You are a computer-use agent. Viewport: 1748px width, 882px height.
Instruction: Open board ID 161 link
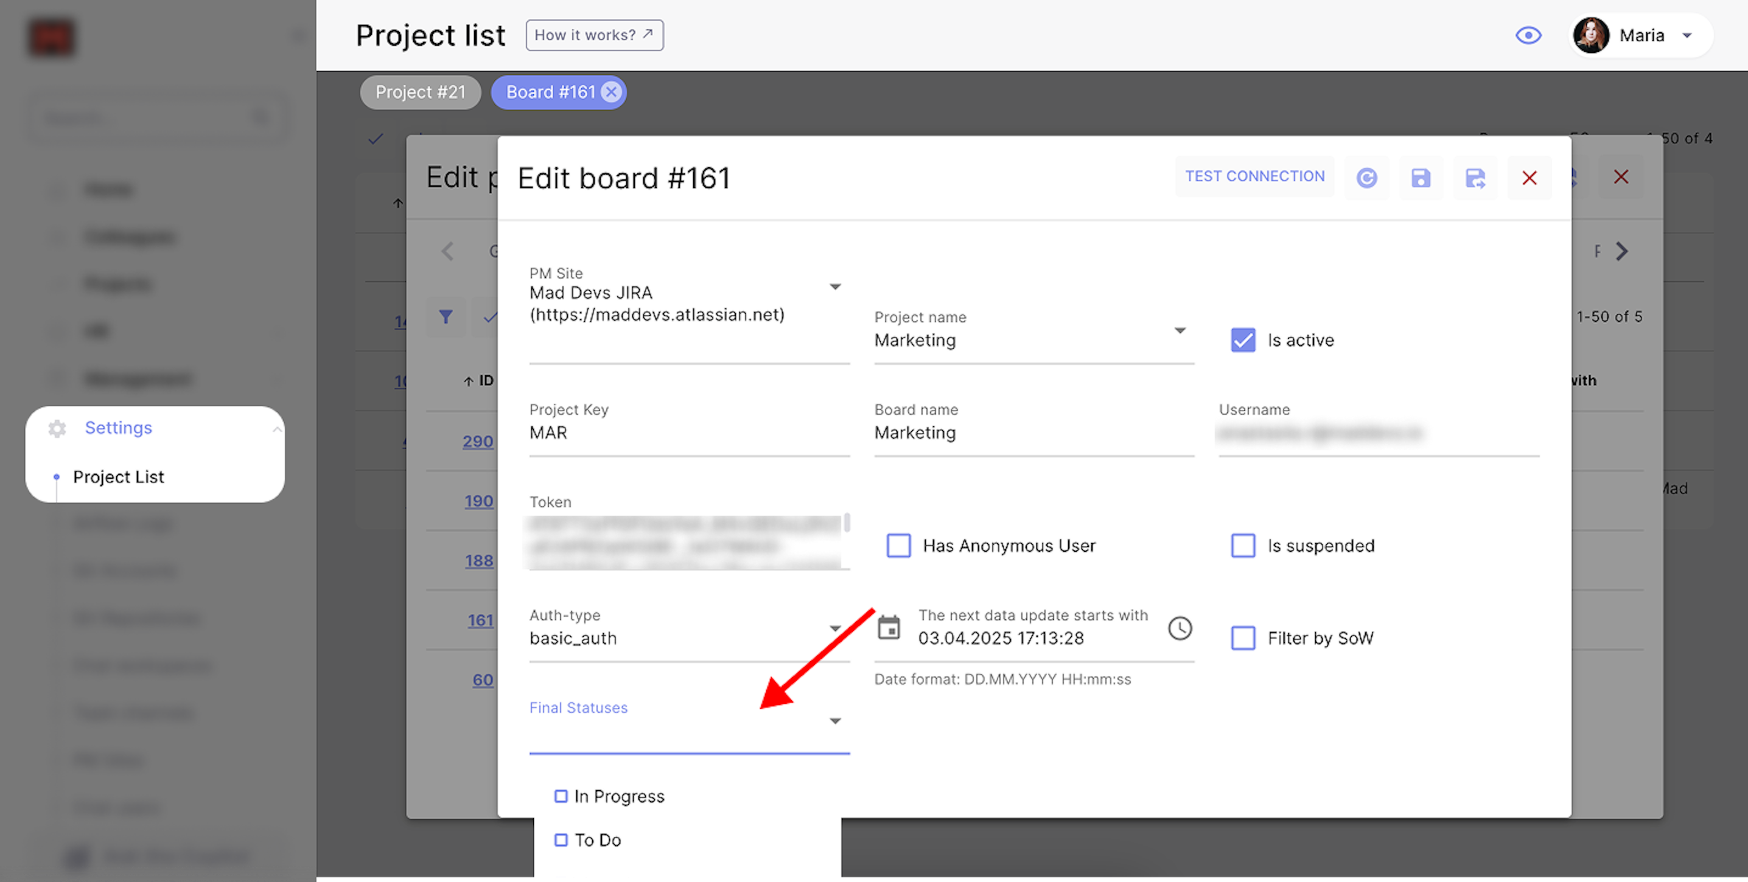click(x=480, y=620)
